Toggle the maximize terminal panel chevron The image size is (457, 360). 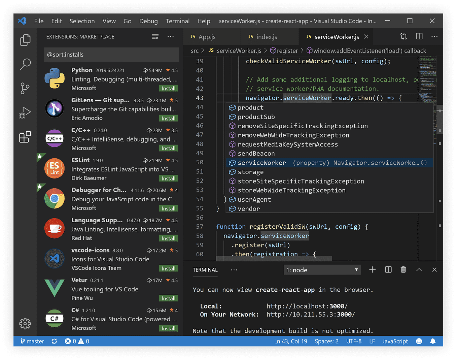[x=419, y=270]
